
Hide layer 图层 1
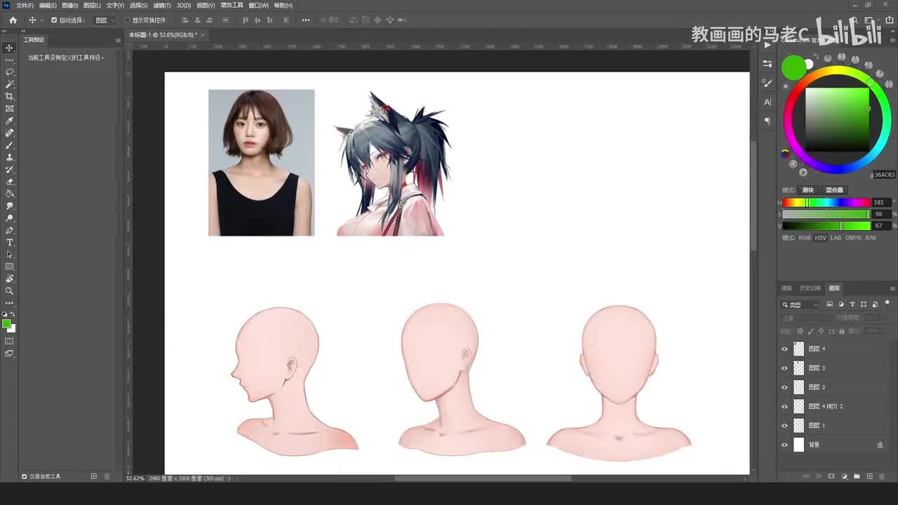pyautogui.click(x=784, y=426)
